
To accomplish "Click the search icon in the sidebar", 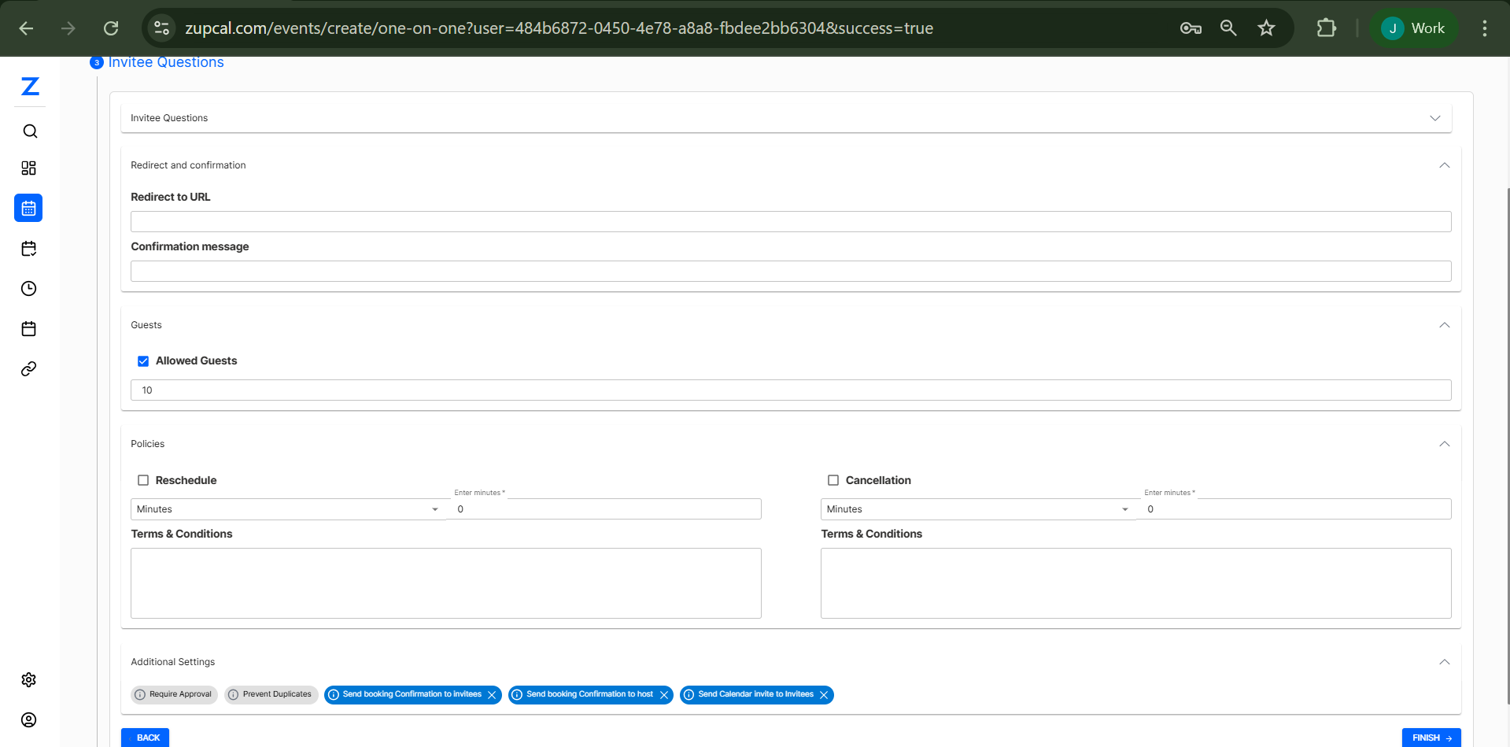I will pyautogui.click(x=29, y=131).
